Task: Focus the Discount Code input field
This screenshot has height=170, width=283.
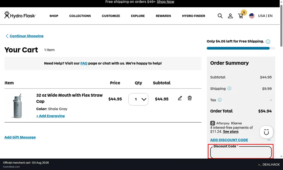Action: coord(241,152)
